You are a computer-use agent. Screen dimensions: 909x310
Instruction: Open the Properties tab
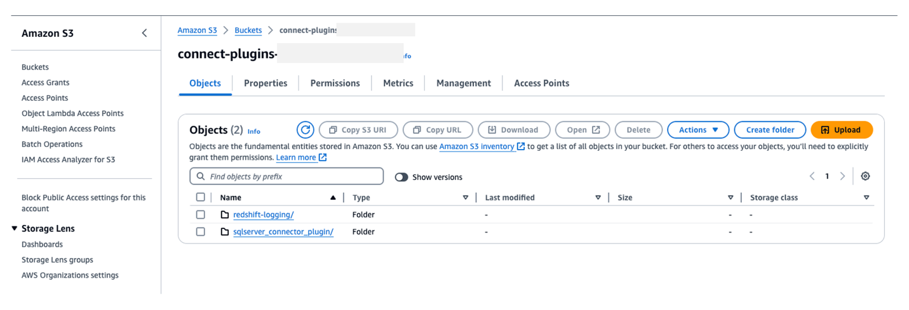pos(266,83)
